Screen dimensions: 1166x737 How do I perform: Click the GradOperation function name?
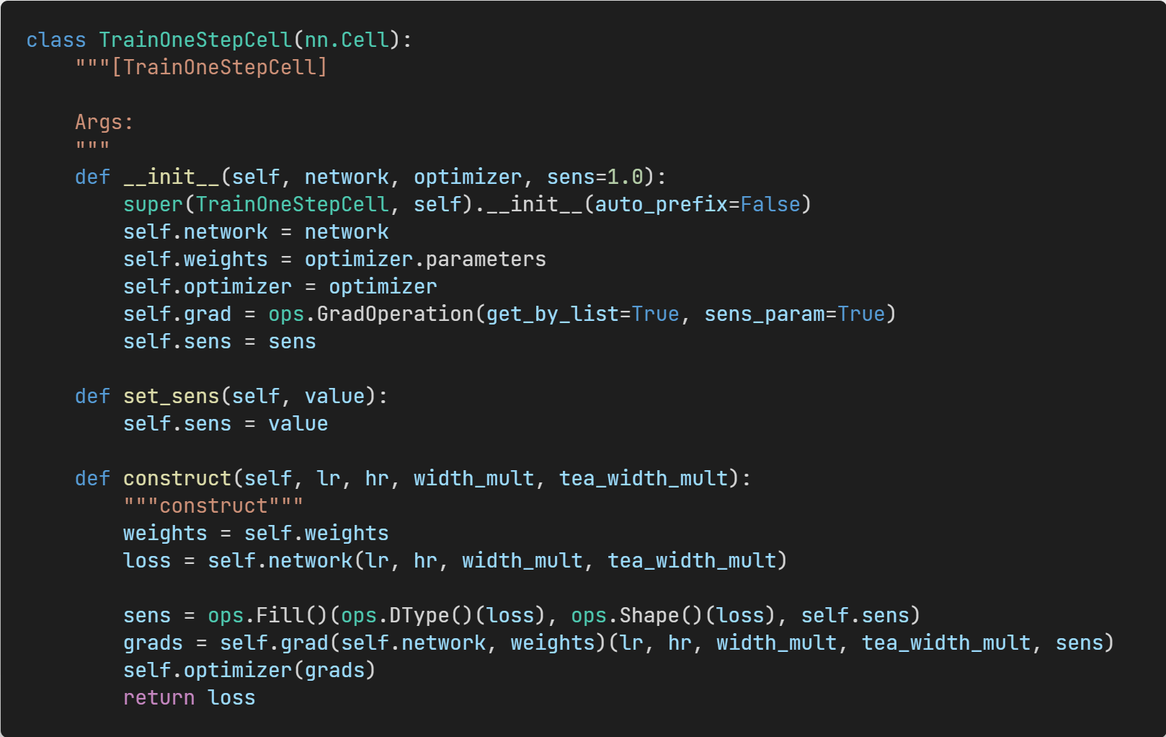[395, 314]
